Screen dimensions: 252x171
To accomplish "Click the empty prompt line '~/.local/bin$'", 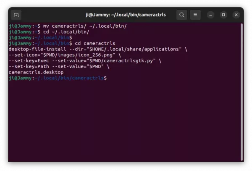I will (x=40, y=38).
